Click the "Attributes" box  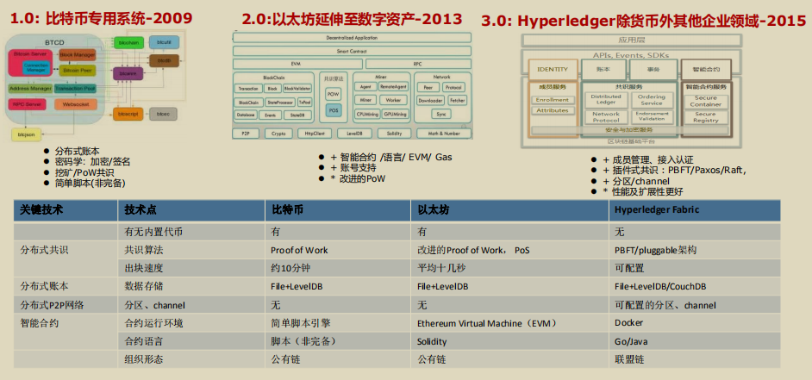tap(552, 110)
